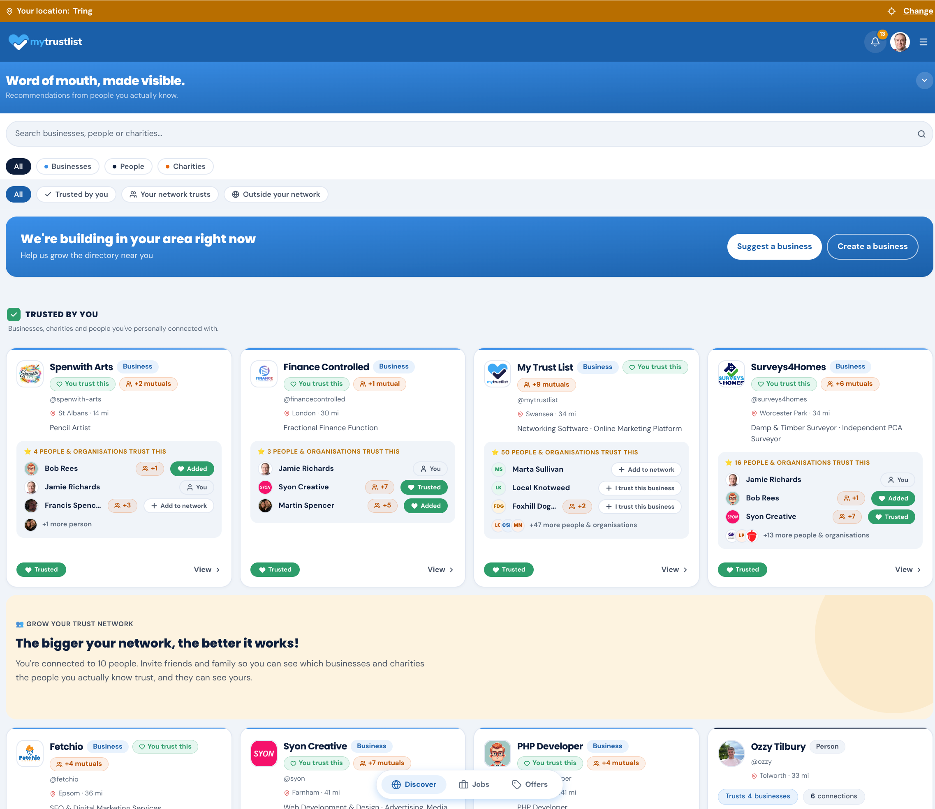Toggle Trusted for Syon Creative in Finance Controlled

click(x=424, y=488)
